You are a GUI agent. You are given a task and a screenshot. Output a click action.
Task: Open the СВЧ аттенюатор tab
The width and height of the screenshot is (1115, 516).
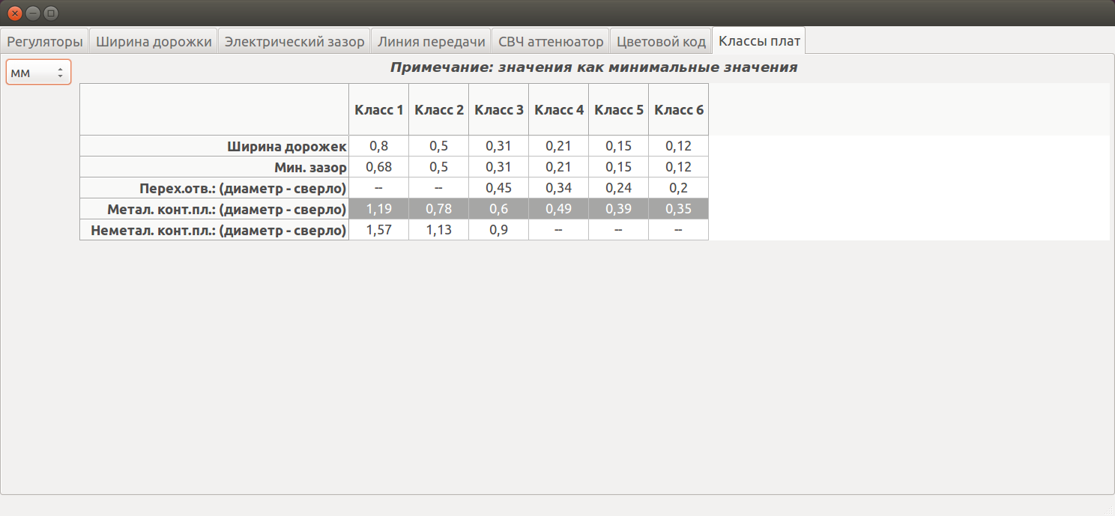(x=550, y=41)
